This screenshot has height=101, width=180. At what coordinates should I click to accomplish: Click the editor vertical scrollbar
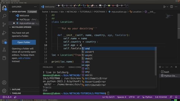[x=179, y=26]
